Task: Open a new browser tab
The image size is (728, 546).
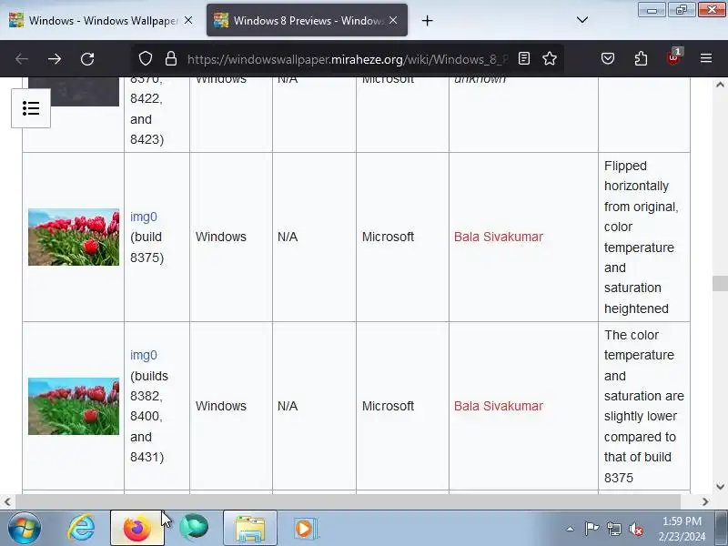Action: point(427,20)
